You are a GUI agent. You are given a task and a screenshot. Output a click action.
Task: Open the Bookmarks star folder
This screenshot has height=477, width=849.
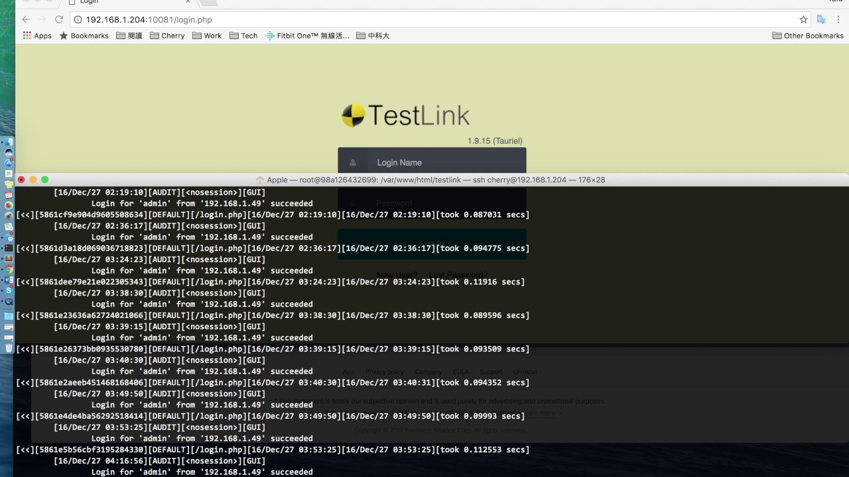coord(84,36)
